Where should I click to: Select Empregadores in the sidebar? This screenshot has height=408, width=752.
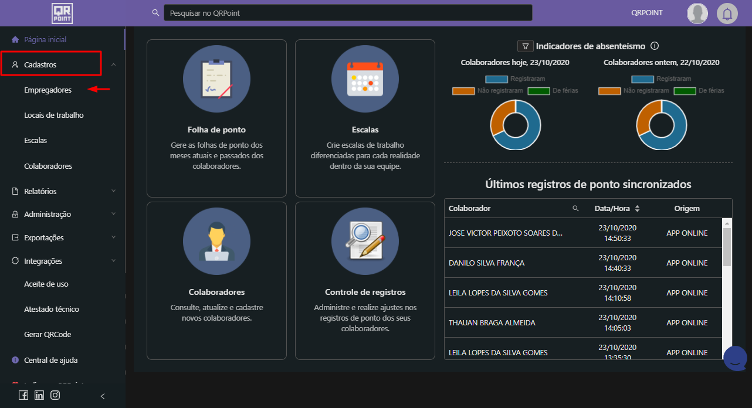[48, 90]
